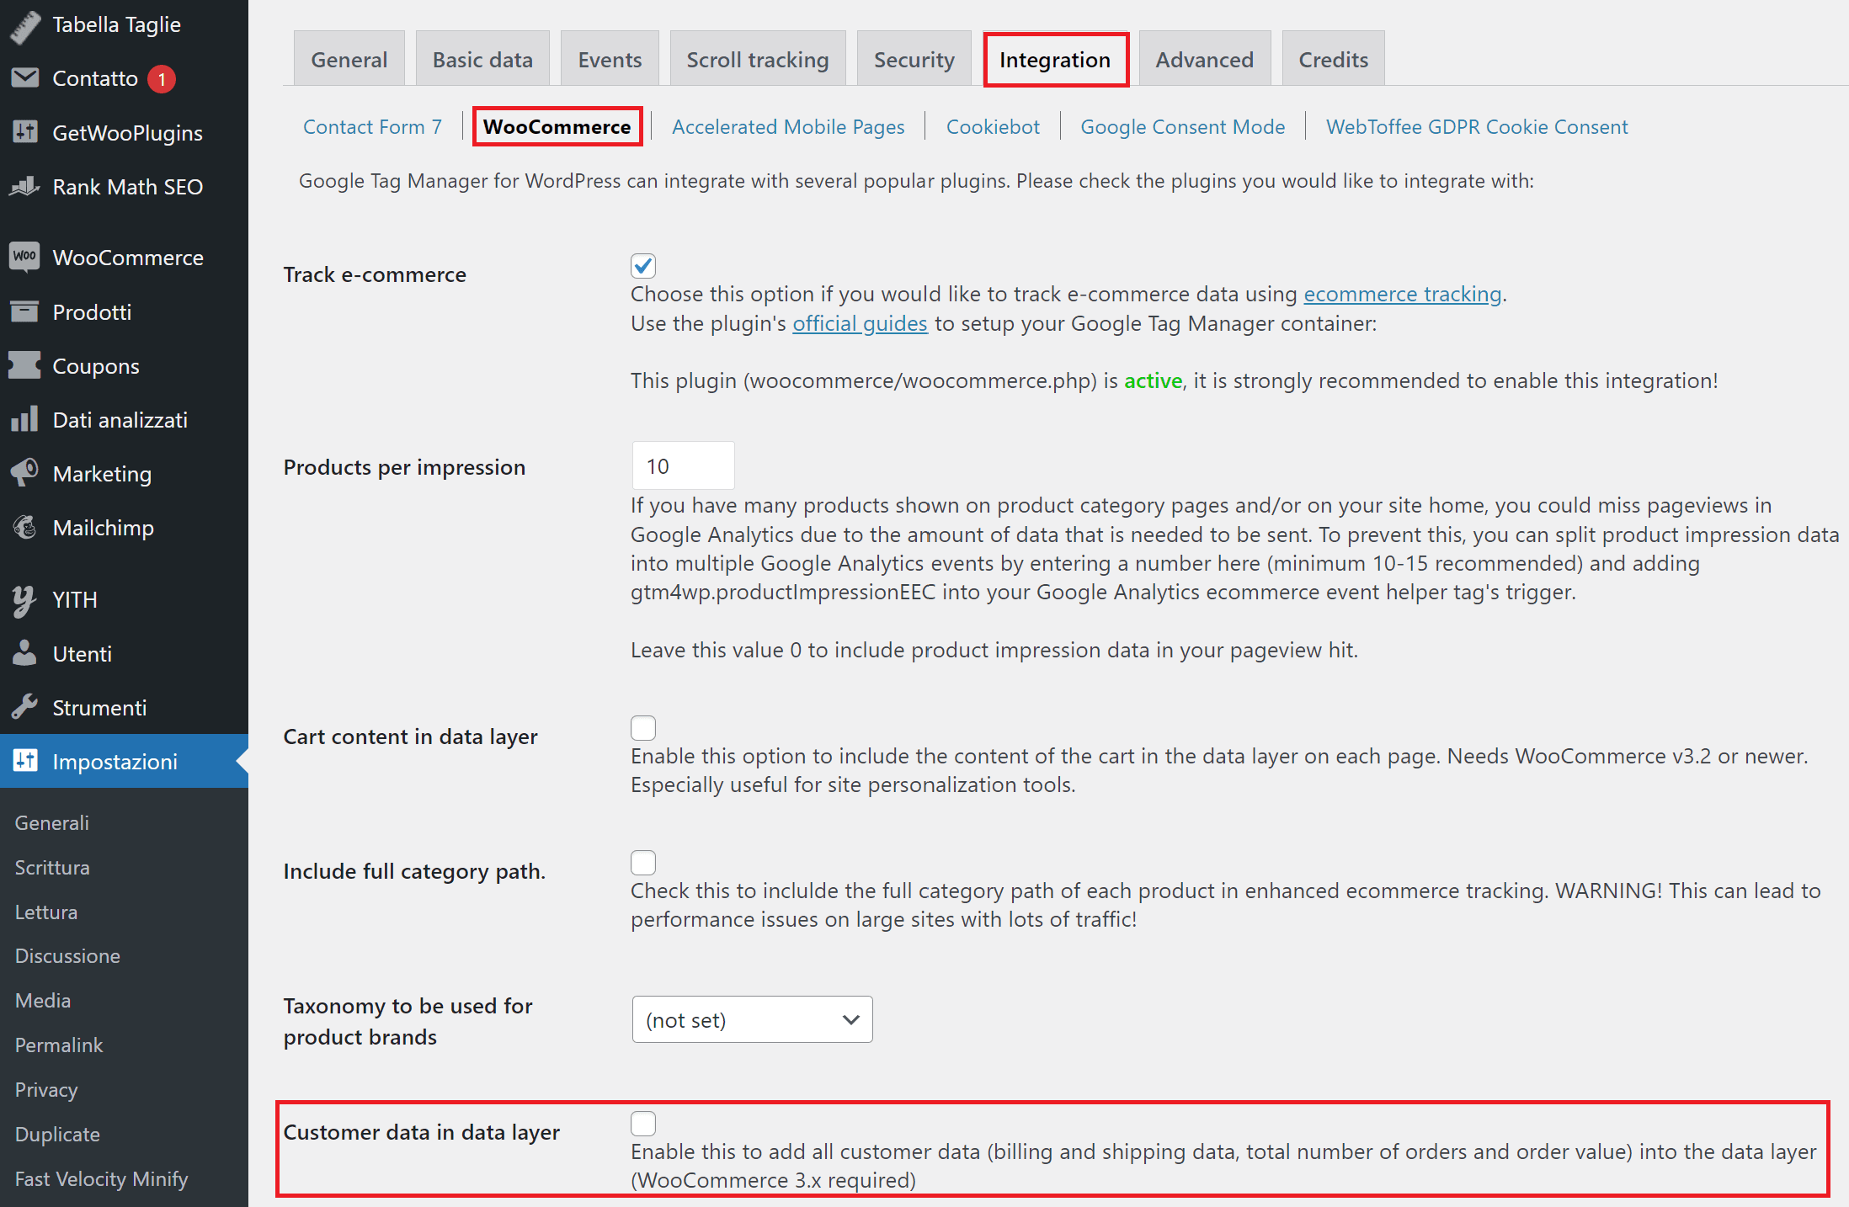Open the official guides hyperlink
The image size is (1849, 1207).
860,323
